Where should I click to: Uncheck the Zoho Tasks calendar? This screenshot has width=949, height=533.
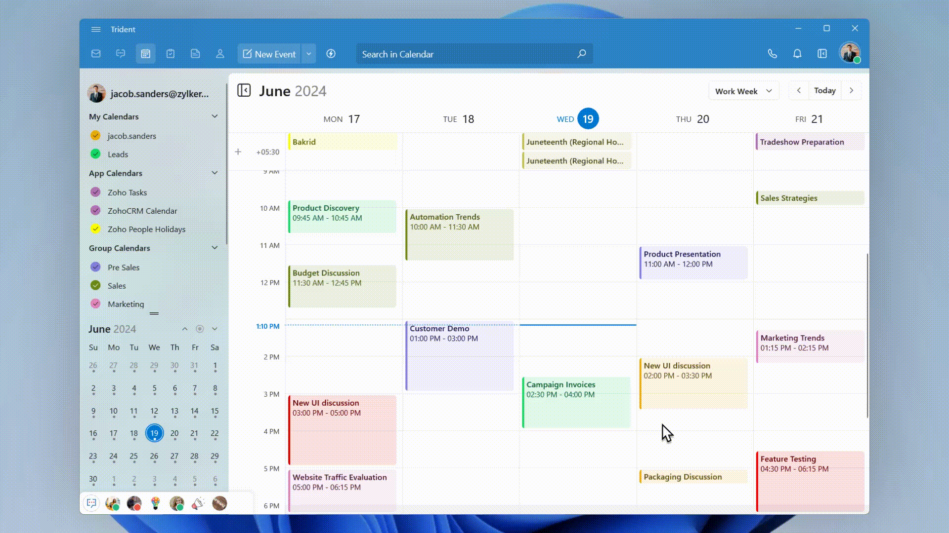95,192
